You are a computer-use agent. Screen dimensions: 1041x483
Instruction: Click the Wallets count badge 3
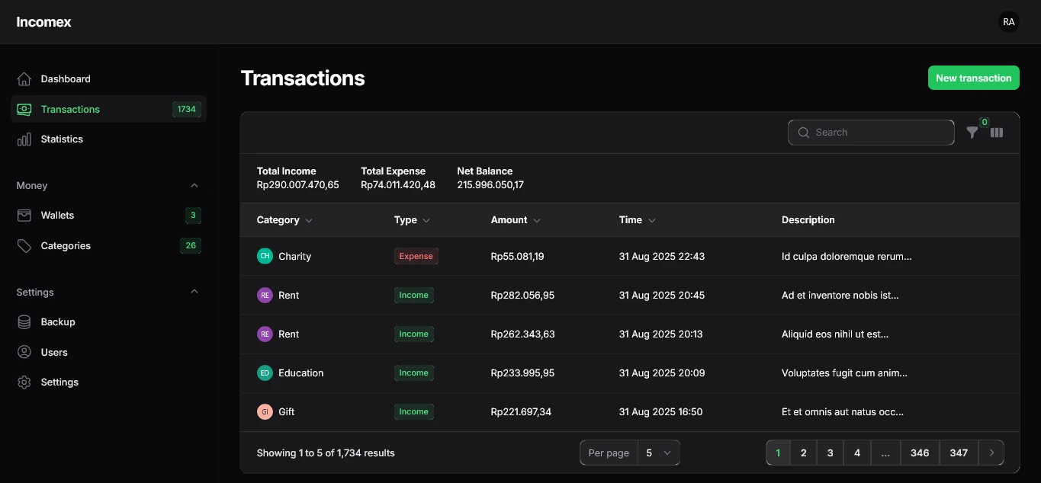pos(193,216)
